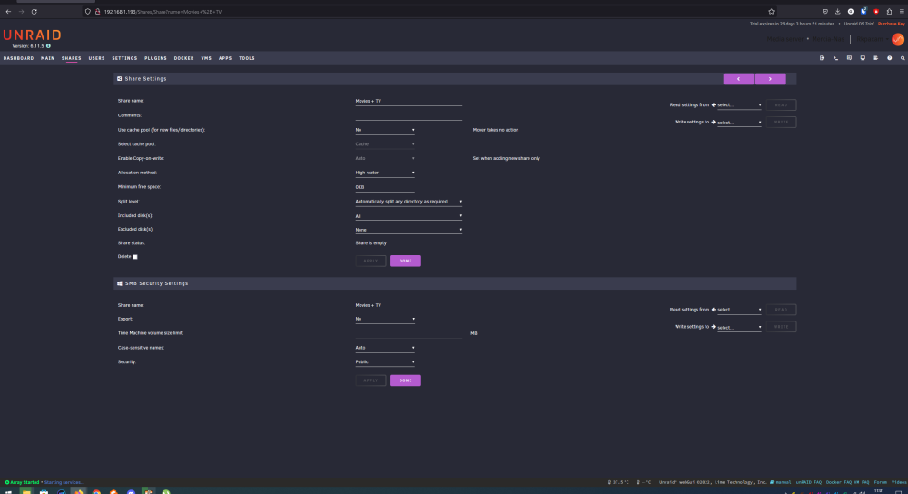Screen dimensions: 908x494
Task: Follow the Purchase Key link
Action: [x=892, y=24]
